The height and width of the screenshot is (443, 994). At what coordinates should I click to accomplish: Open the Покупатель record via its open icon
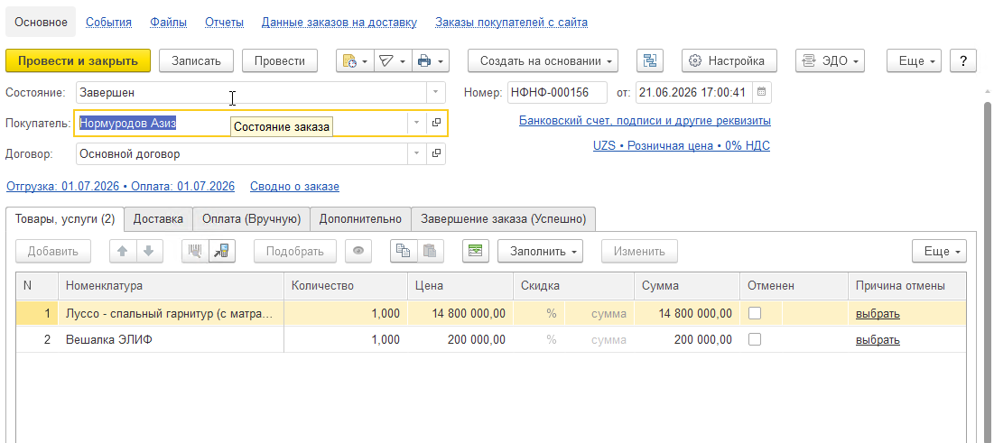[x=436, y=123]
